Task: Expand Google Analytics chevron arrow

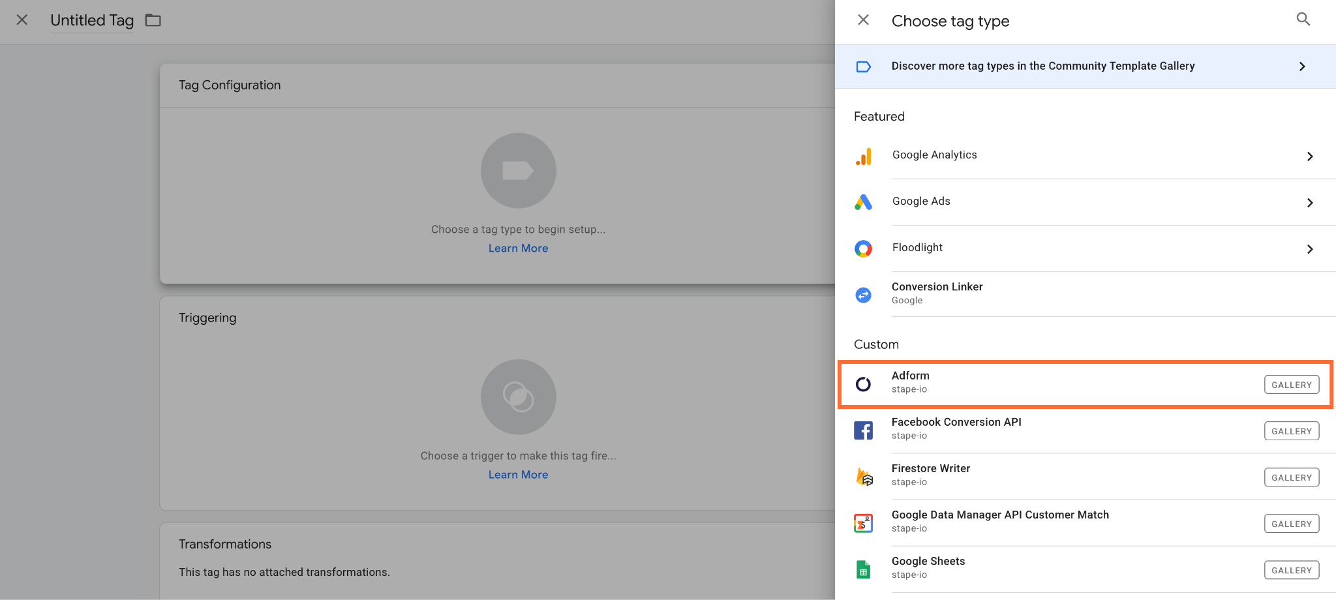Action: coord(1310,157)
